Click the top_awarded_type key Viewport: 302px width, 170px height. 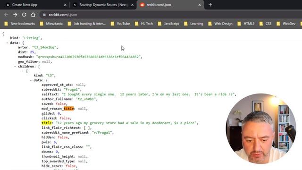pos(58,161)
